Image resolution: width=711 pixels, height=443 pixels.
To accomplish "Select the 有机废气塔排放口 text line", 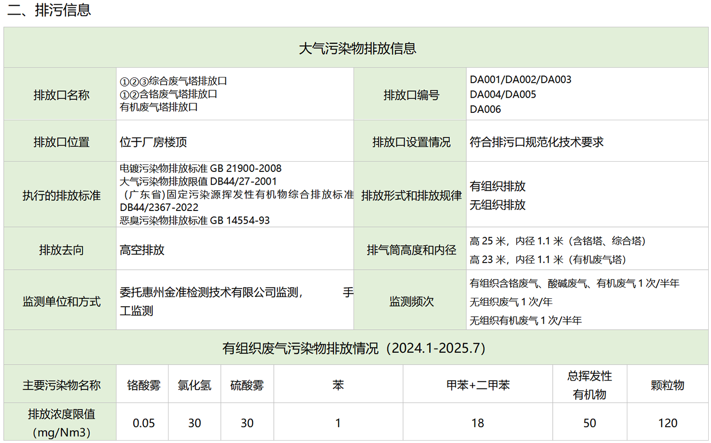I will click(159, 107).
